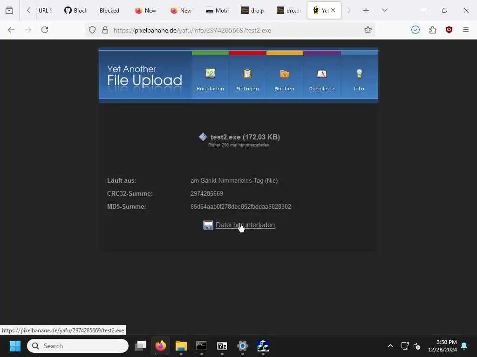Open 7-Zip from the taskbar

[x=222, y=346]
